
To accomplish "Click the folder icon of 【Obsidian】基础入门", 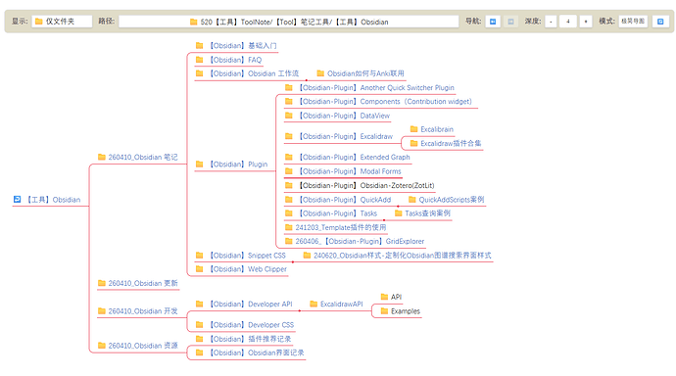I will tap(199, 45).
